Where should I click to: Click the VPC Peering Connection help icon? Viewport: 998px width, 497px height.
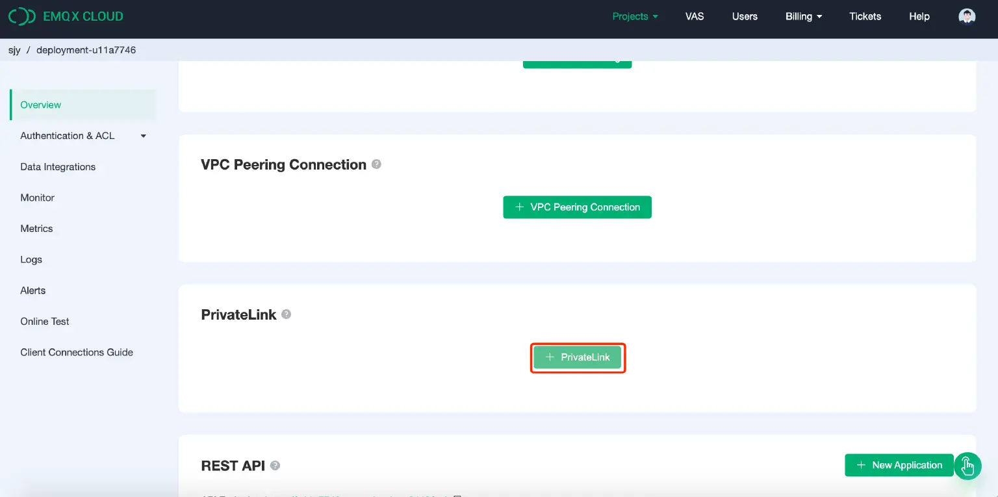click(376, 164)
